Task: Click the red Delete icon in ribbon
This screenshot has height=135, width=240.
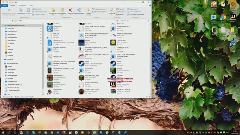Action: [70, 10]
